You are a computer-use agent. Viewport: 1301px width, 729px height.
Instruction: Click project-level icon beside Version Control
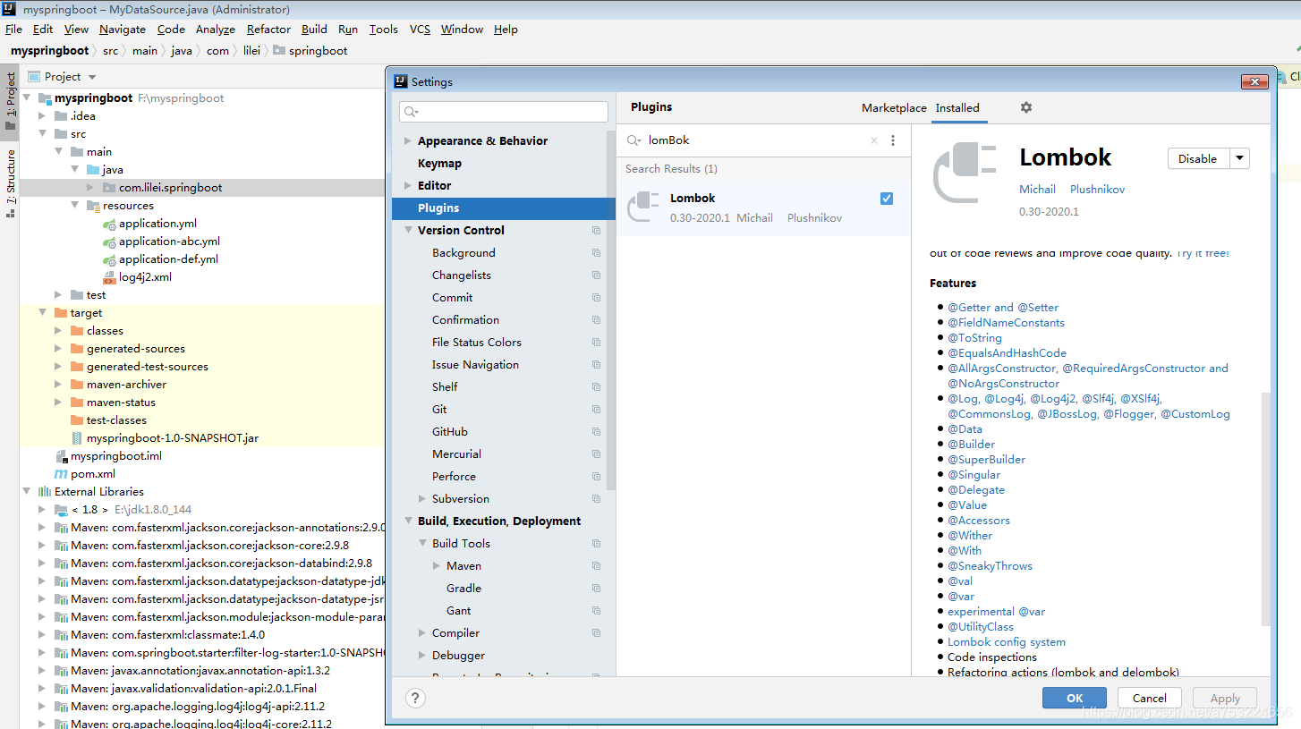click(596, 231)
